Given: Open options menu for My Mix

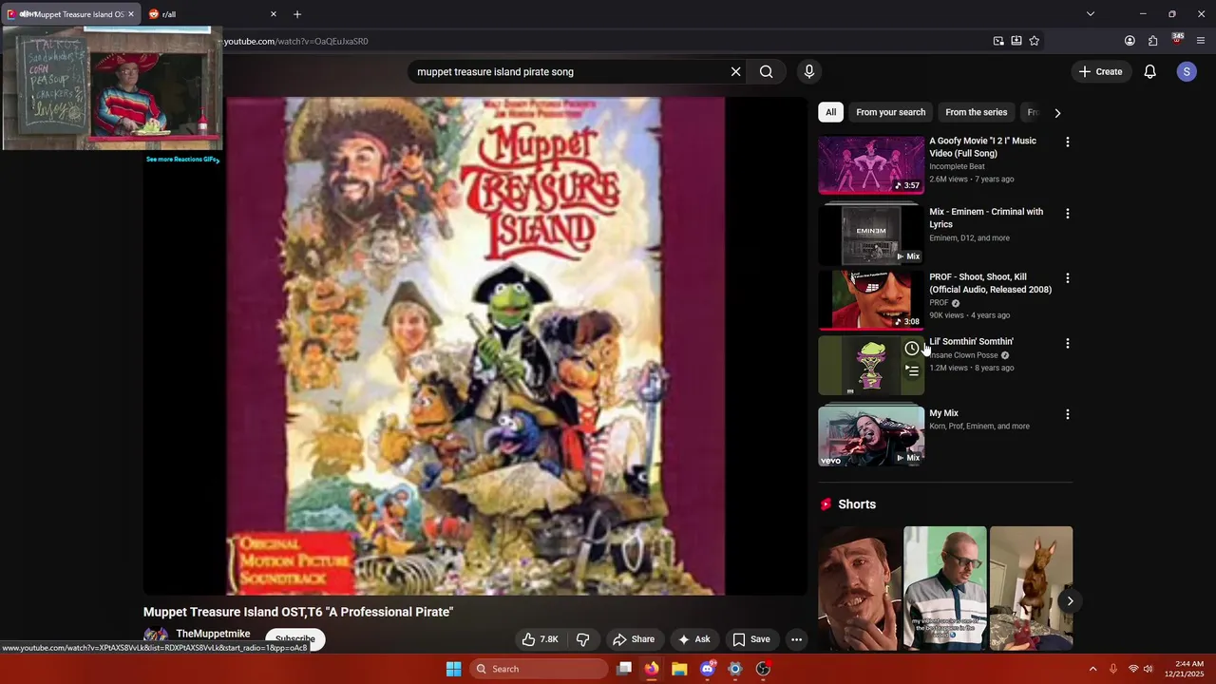Looking at the screenshot, I should (x=1067, y=414).
